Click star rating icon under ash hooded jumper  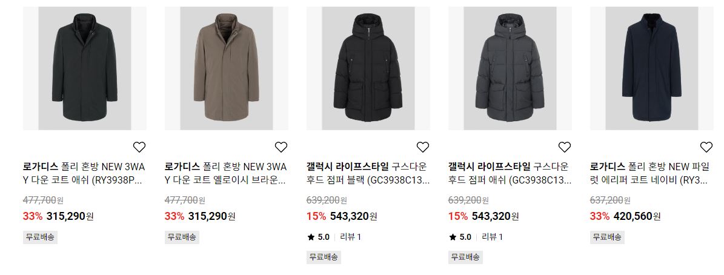453,237
